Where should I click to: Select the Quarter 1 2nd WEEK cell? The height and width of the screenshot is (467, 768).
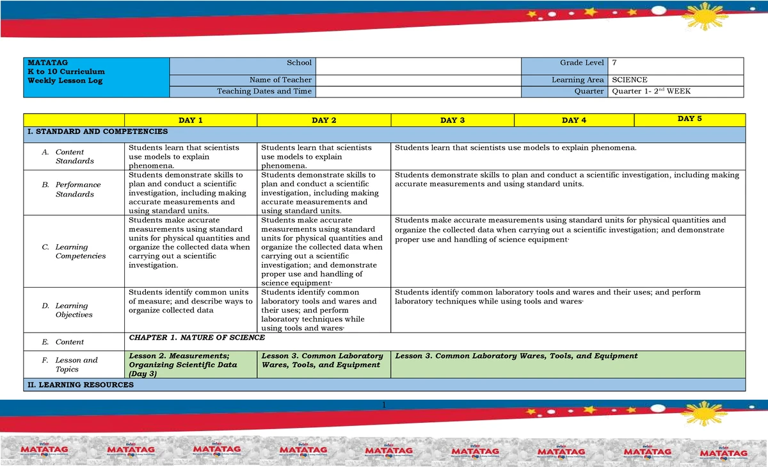click(x=676, y=92)
